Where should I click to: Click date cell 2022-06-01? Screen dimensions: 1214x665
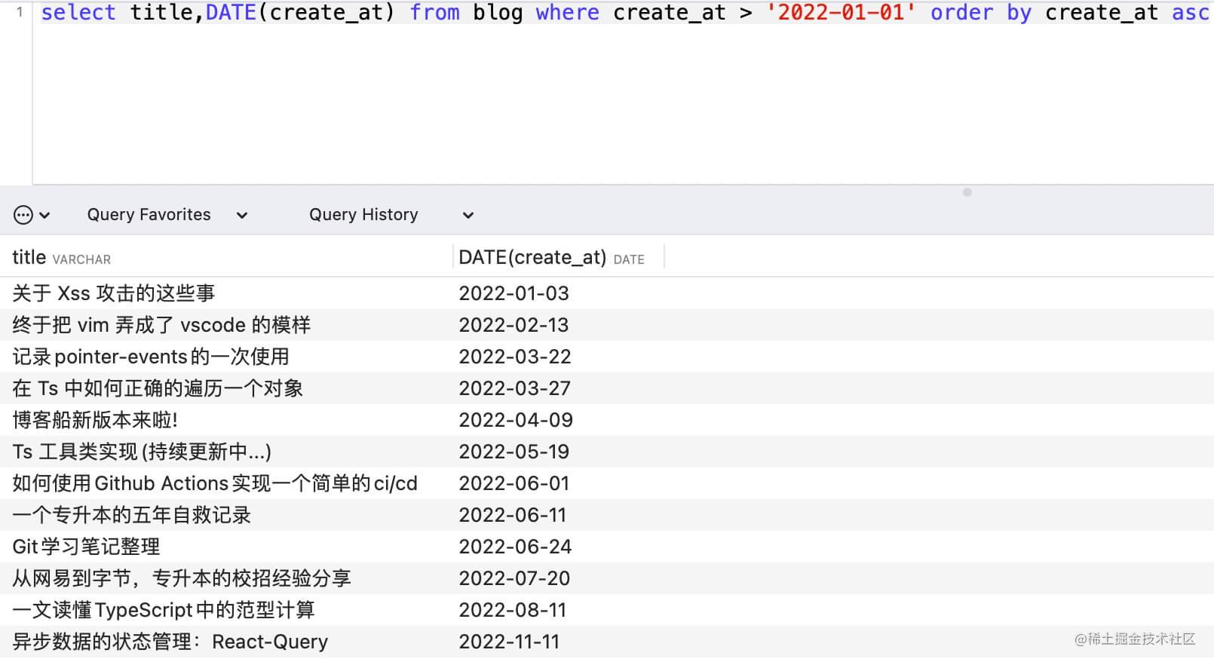tap(514, 483)
